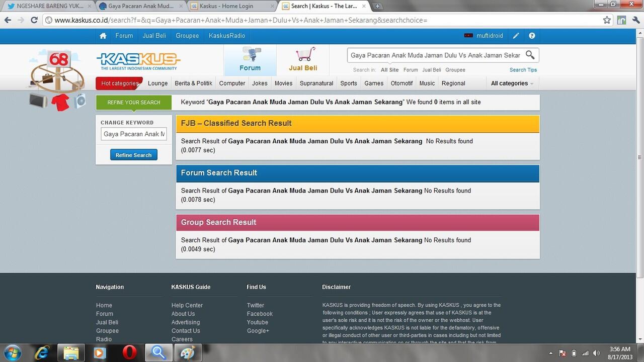Open the Music category
Screen dimensions: 644x362
coord(427,83)
